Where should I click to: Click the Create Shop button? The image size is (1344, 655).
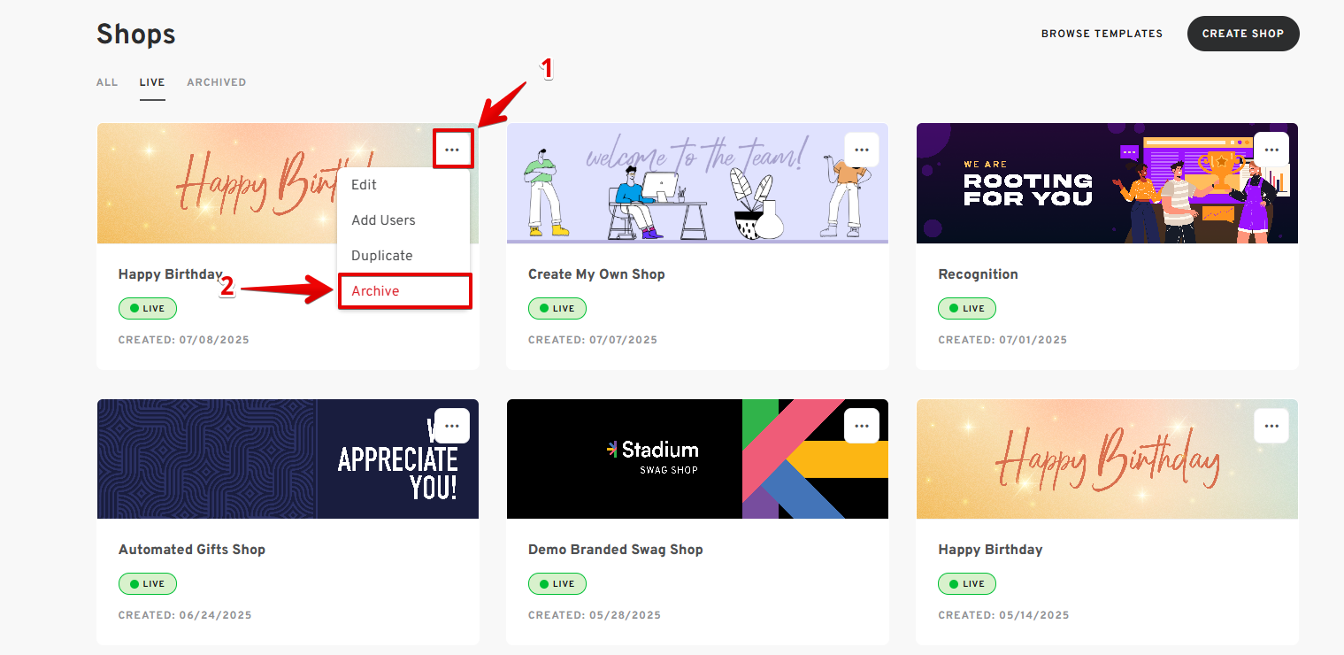(1242, 34)
